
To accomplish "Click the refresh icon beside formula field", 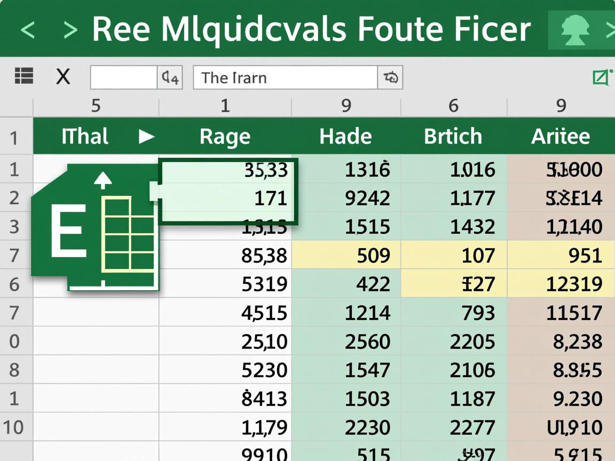I will [390, 78].
